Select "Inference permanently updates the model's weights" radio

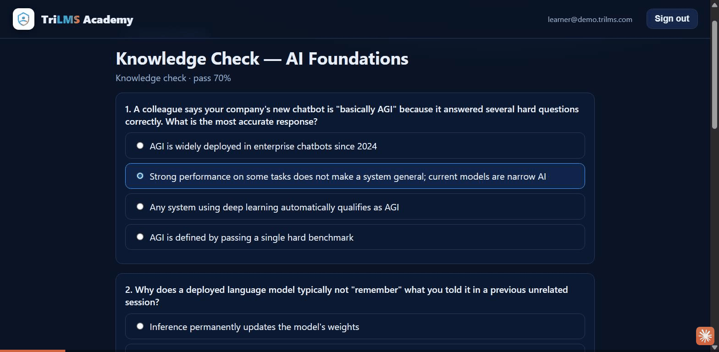coord(140,326)
